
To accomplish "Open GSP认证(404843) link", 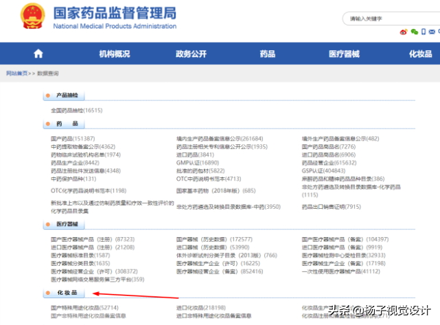I will (323, 171).
